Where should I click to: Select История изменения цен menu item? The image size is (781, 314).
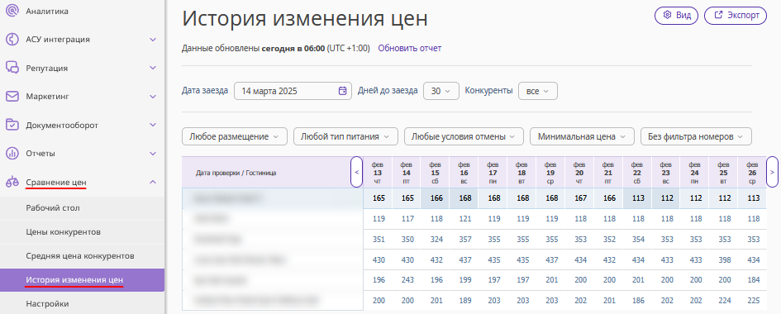click(82, 280)
